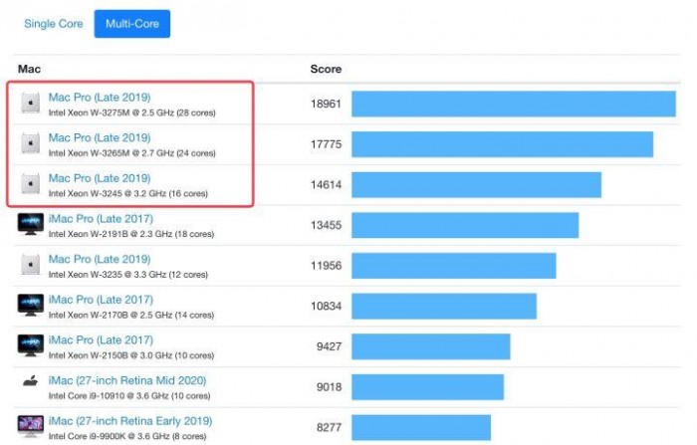Click the score value 9427
697x445 pixels.
tap(329, 346)
